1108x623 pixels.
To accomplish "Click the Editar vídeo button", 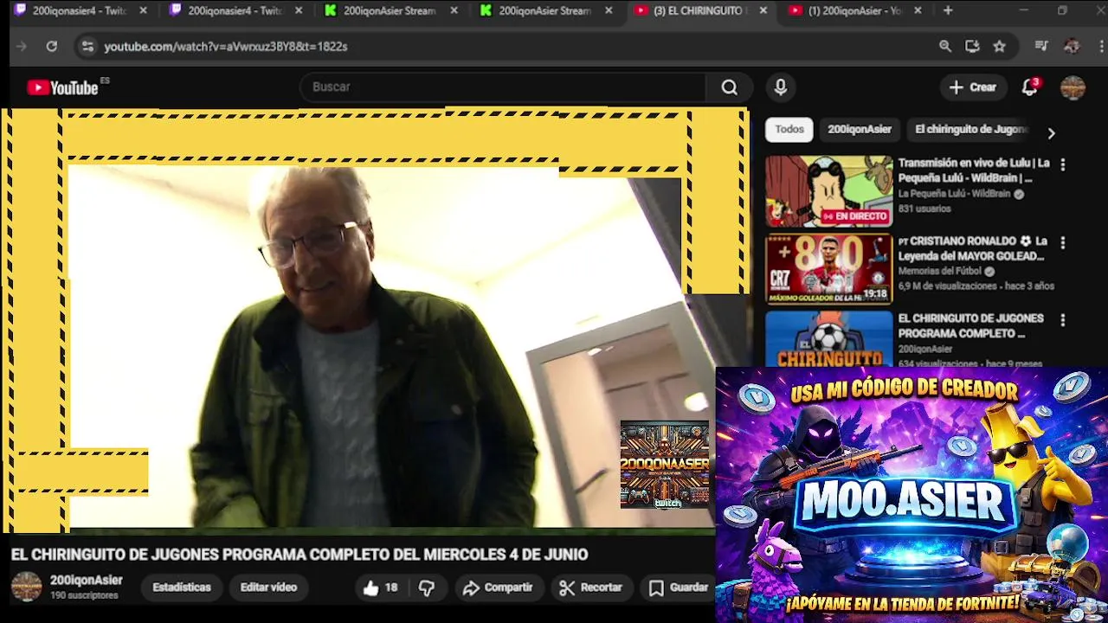I will tap(268, 588).
